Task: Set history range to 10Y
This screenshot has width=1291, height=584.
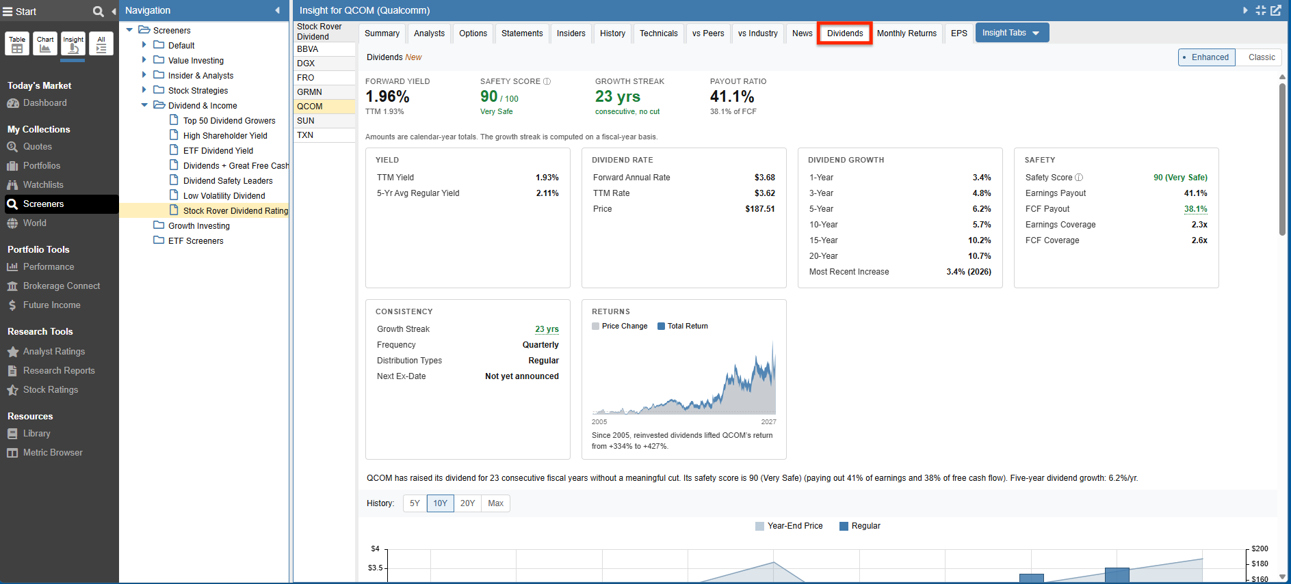Action: (x=440, y=503)
